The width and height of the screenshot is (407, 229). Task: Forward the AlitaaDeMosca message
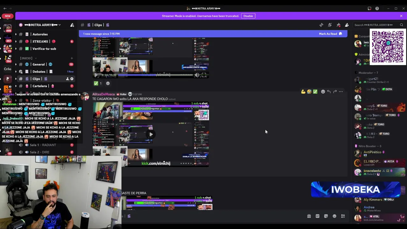tap(335, 92)
